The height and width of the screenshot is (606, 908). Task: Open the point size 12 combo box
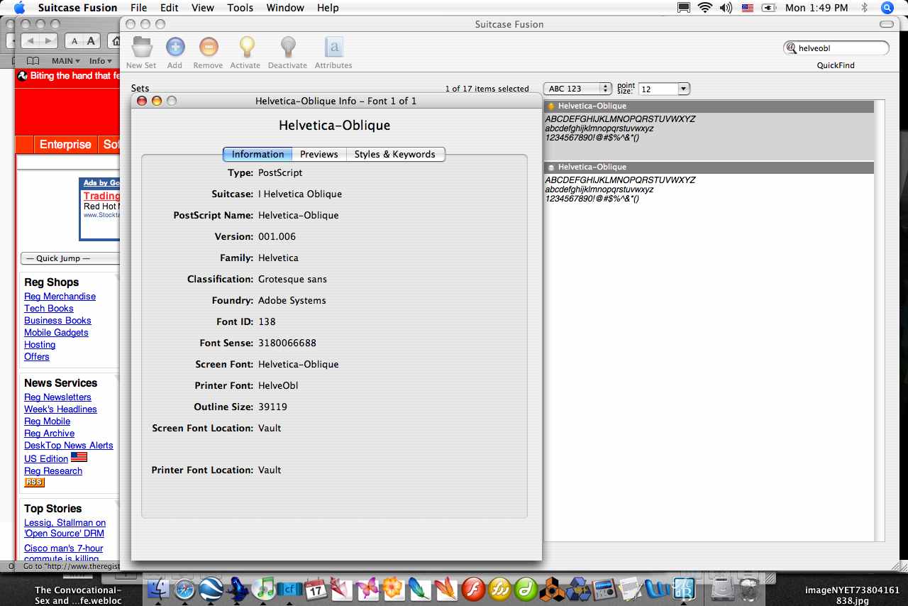tap(664, 89)
